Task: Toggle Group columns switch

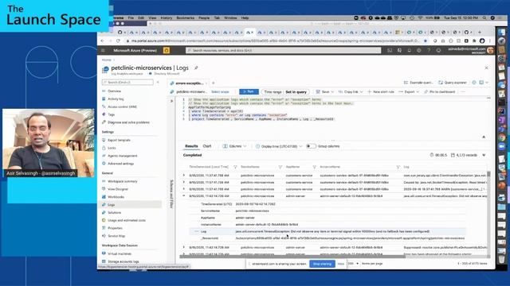Action: 311,146
